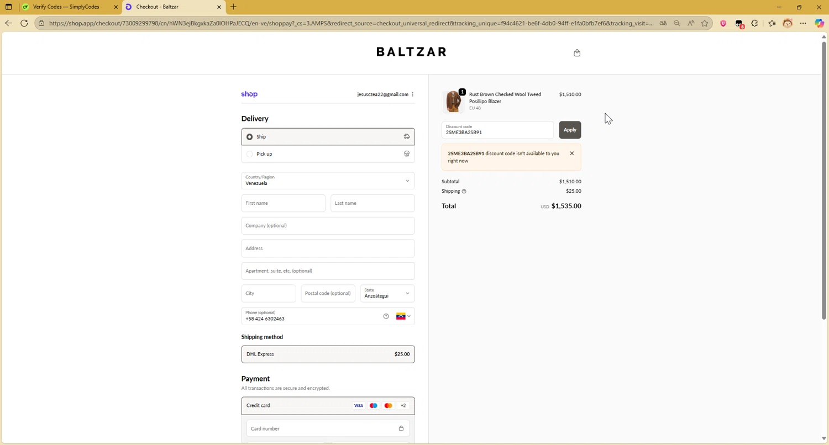Refresh the checkout page
The height and width of the screenshot is (445, 829).
[24, 23]
